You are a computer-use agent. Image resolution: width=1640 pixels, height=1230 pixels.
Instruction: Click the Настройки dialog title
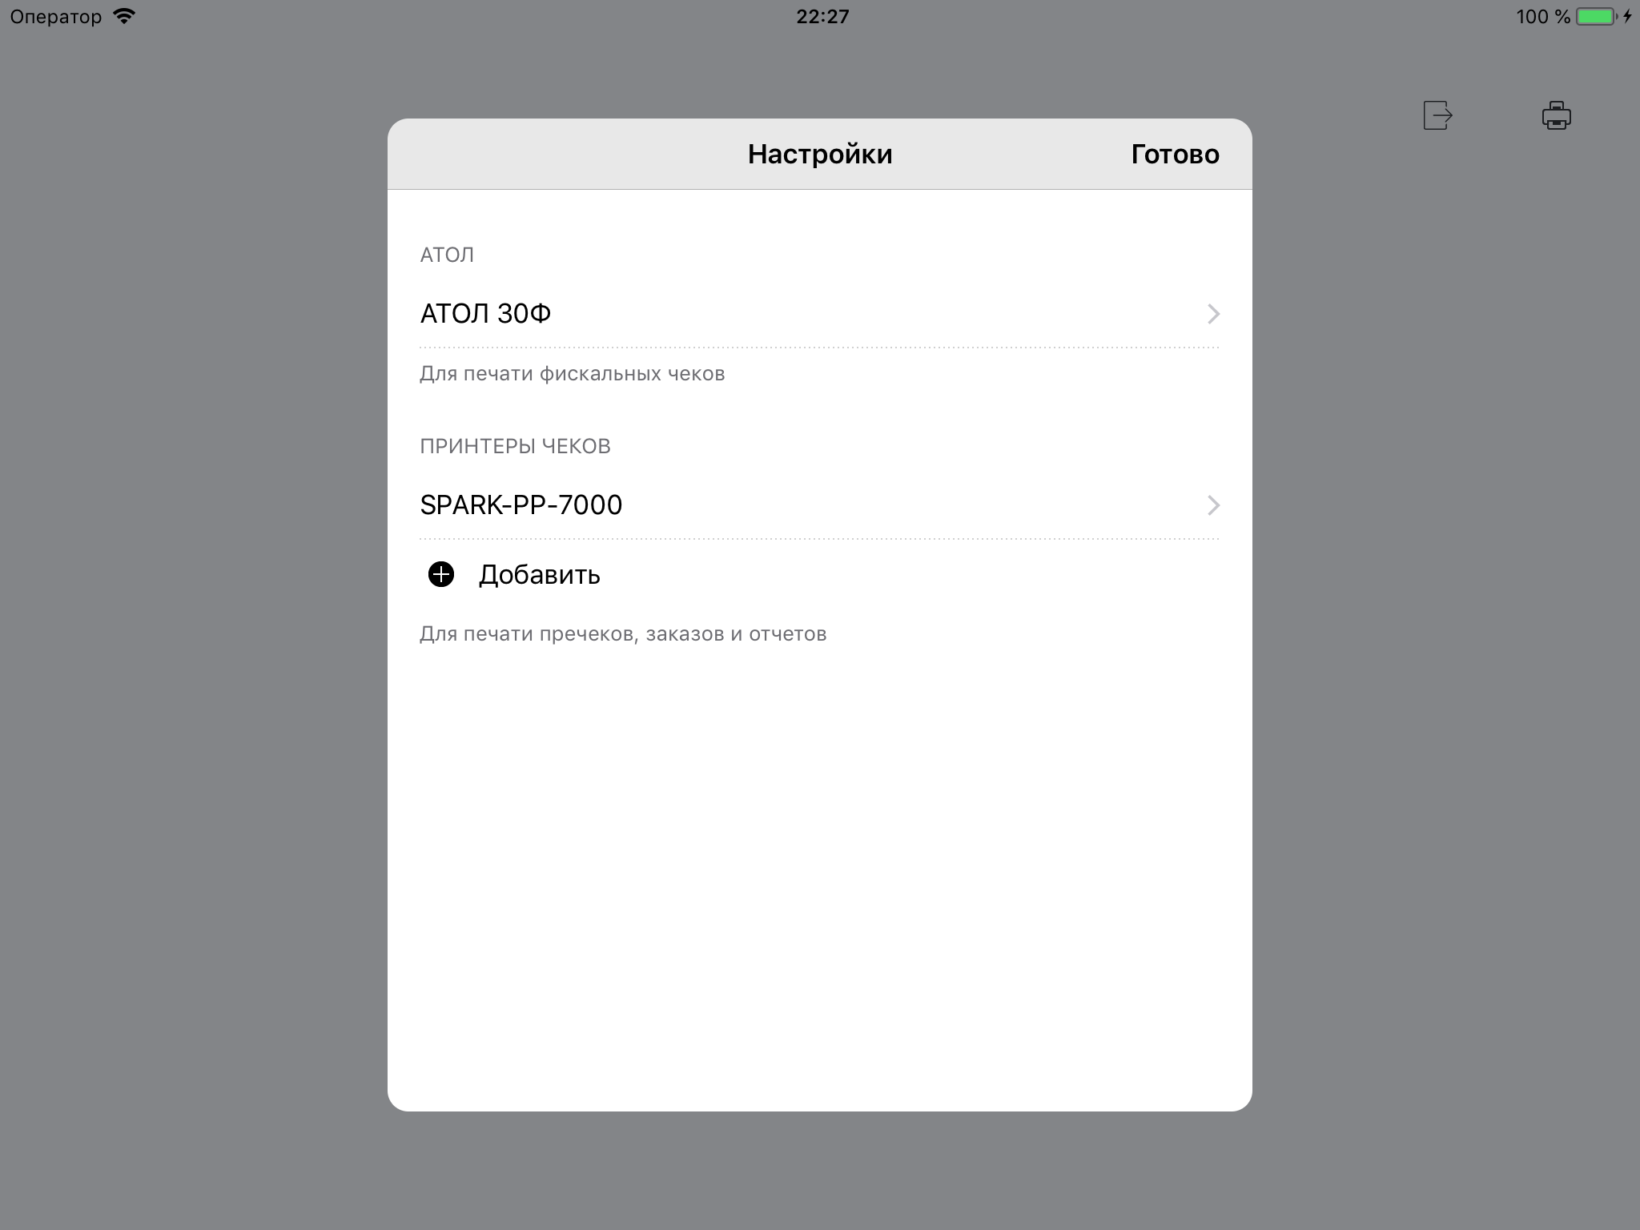pyautogui.click(x=819, y=154)
